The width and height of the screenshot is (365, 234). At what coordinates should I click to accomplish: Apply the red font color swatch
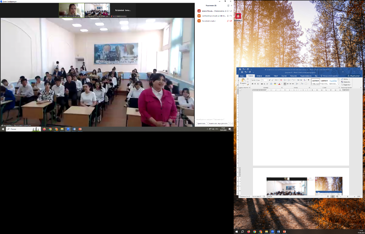click(279, 84)
